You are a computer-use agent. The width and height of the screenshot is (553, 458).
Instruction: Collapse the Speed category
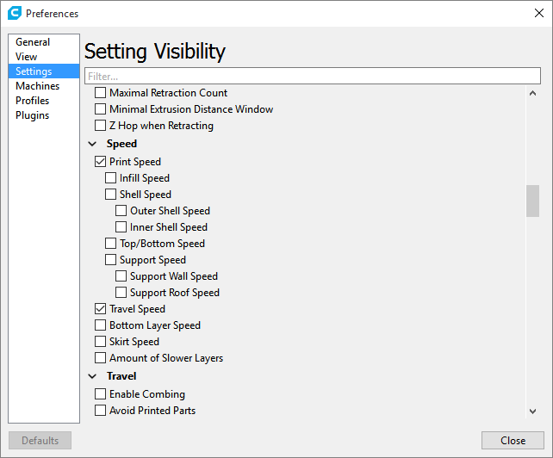pos(92,145)
